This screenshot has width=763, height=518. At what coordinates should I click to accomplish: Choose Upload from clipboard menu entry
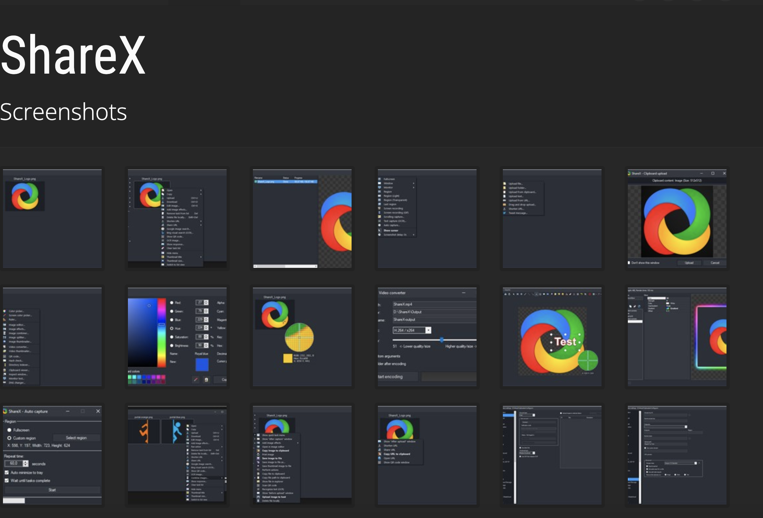tap(522, 192)
